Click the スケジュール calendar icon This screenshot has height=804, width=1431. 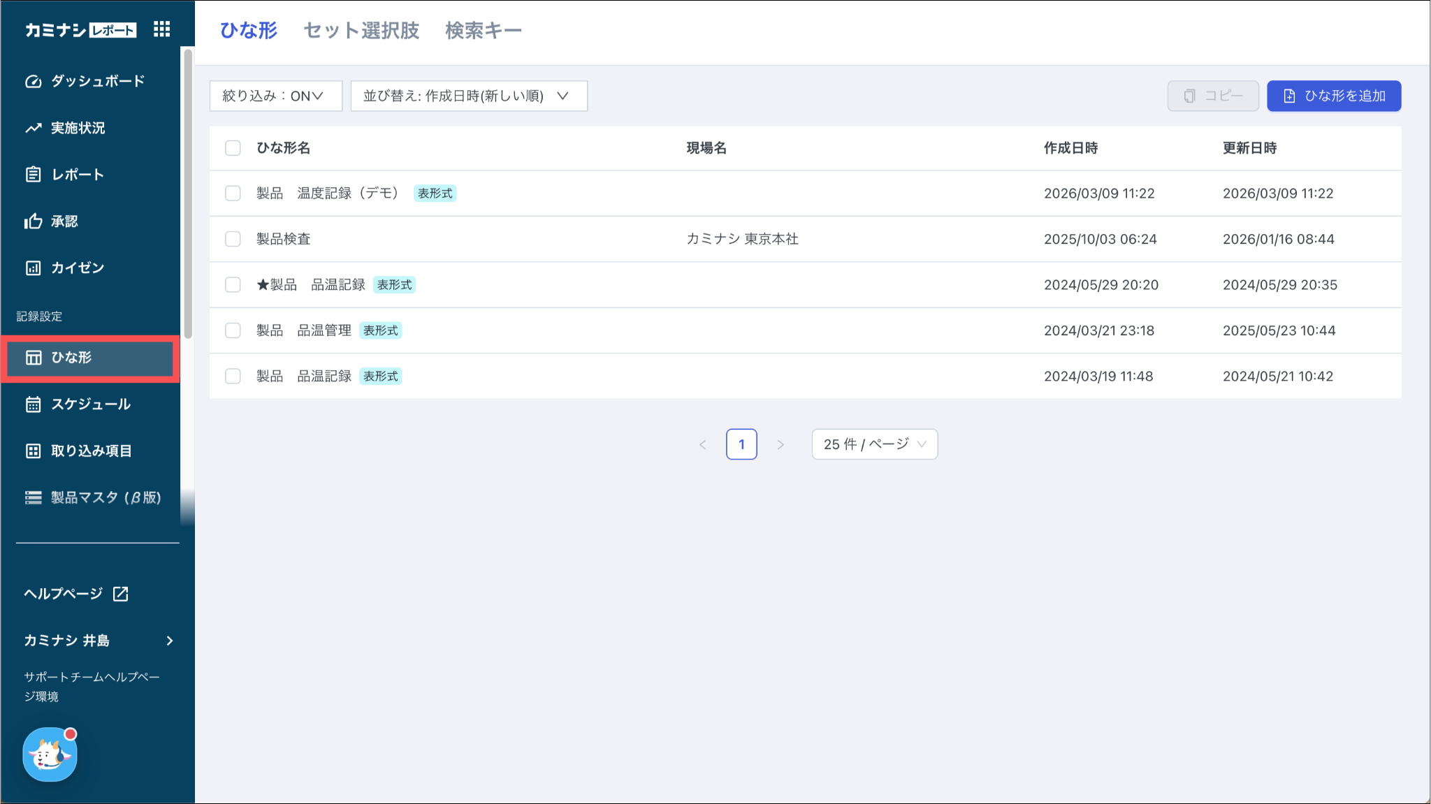pyautogui.click(x=34, y=404)
